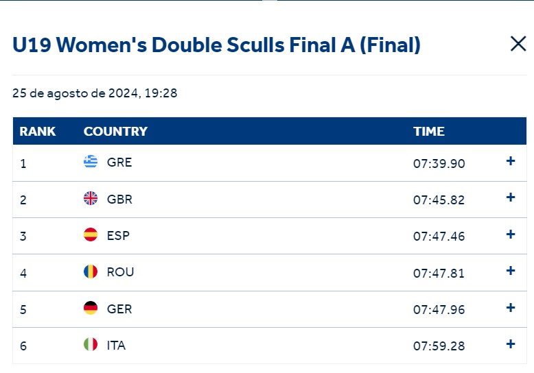Image resolution: width=534 pixels, height=373 pixels.
Task: Show details for GER entry
Action: tap(510, 308)
